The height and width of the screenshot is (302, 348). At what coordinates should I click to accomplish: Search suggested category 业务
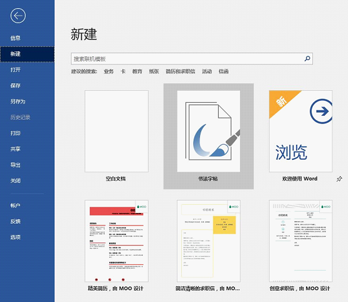pyautogui.click(x=108, y=71)
